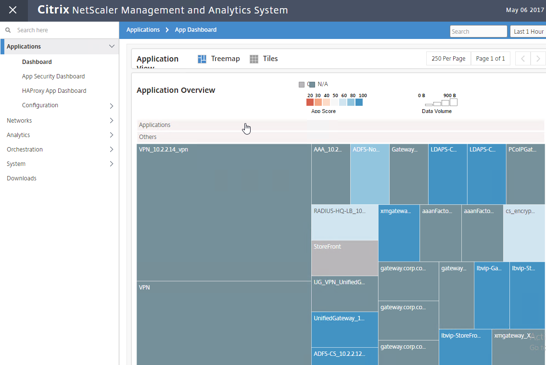Click the Search box in the blue header
Viewport: 546px width, 365px height.
pyautogui.click(x=479, y=31)
